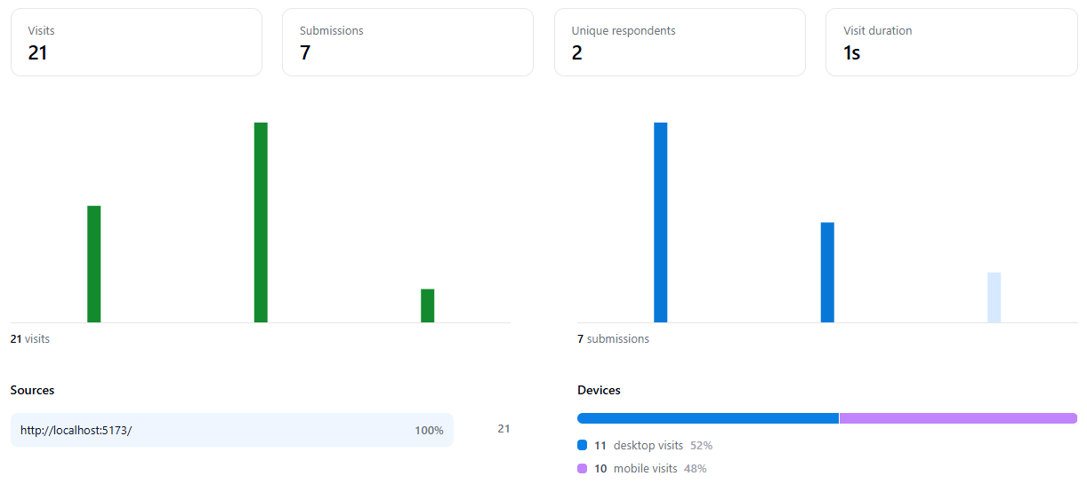Click the pale blue submissions bar

994,298
